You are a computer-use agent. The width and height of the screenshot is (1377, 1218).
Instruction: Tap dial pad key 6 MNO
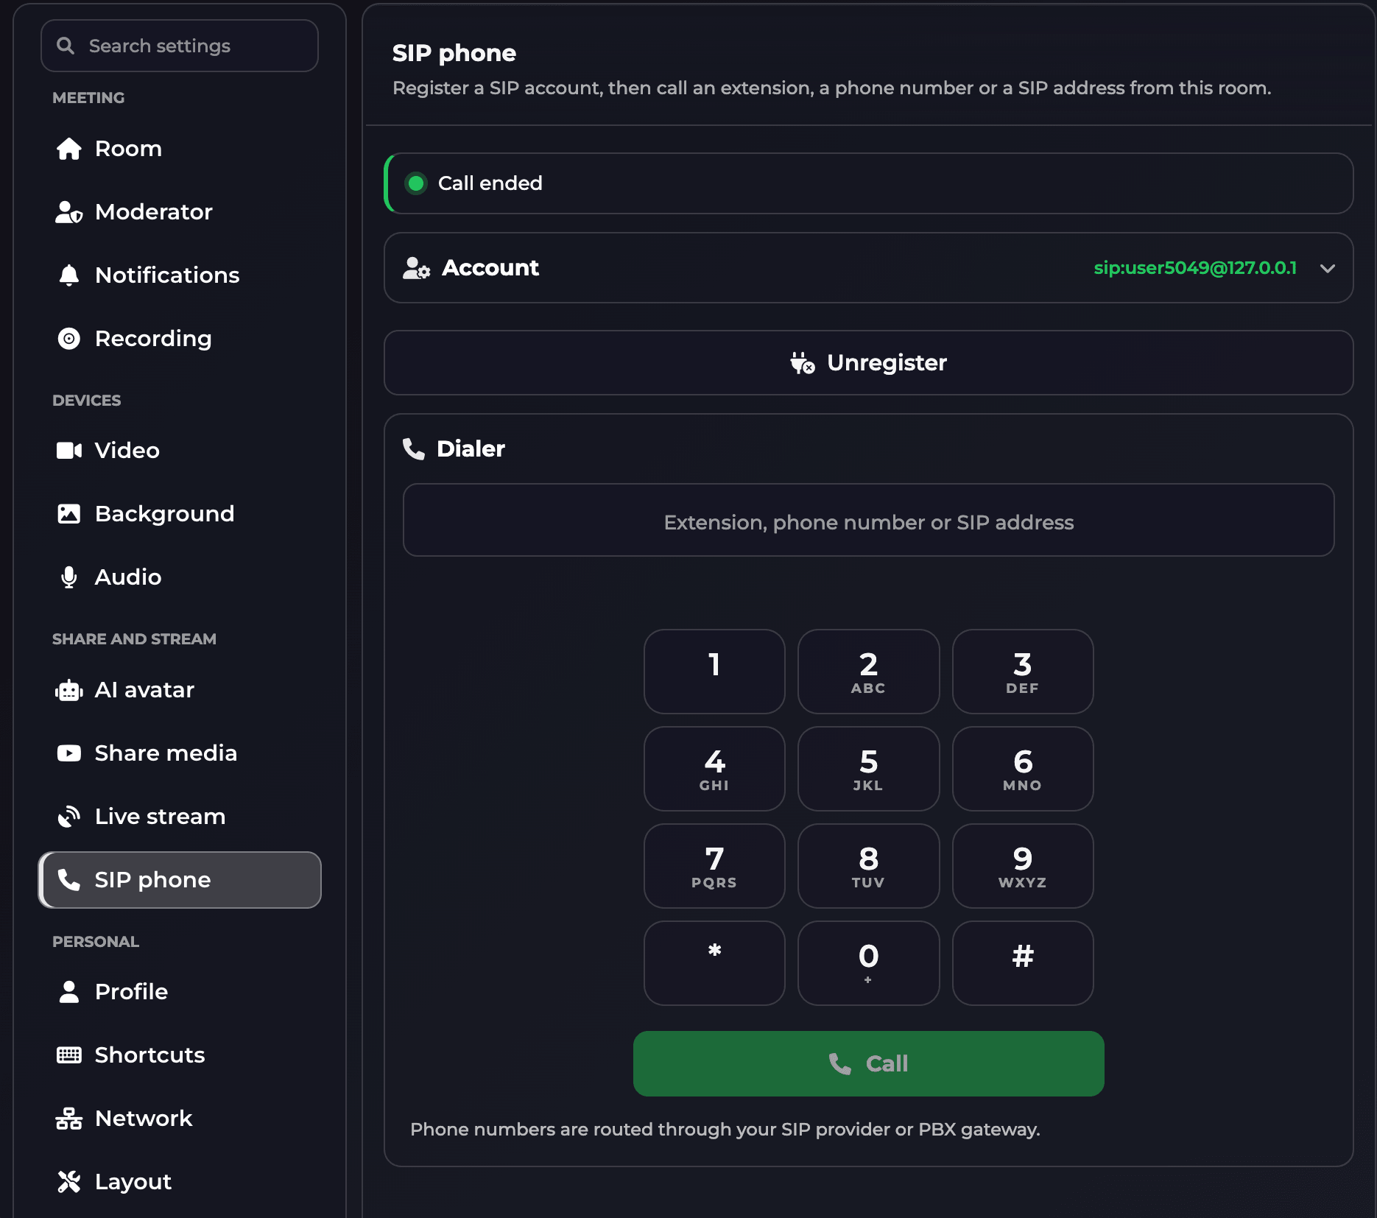[1023, 769]
